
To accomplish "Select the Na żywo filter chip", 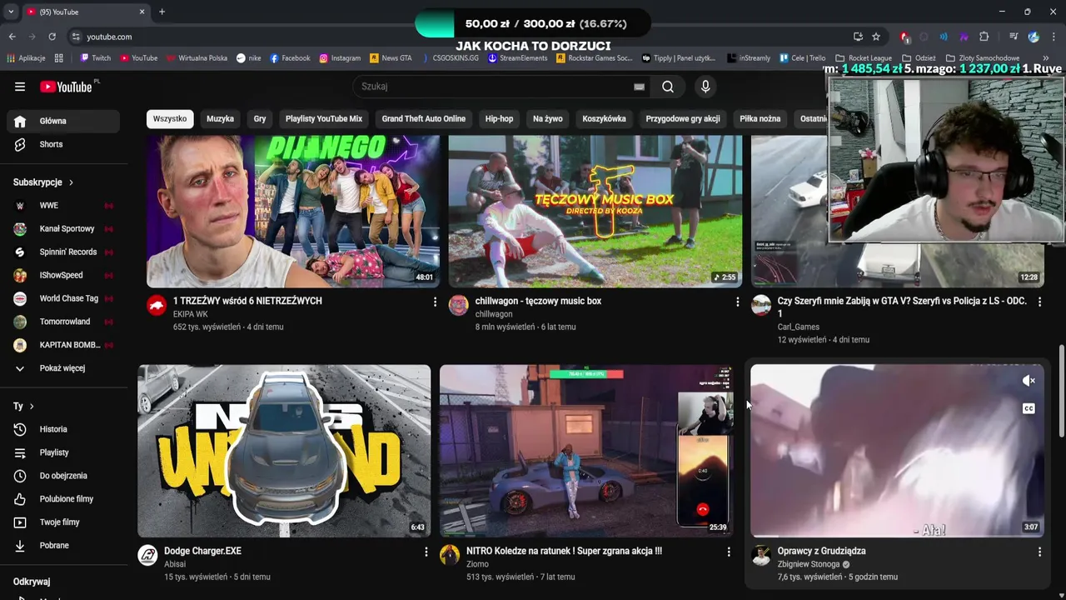I will click(x=548, y=118).
